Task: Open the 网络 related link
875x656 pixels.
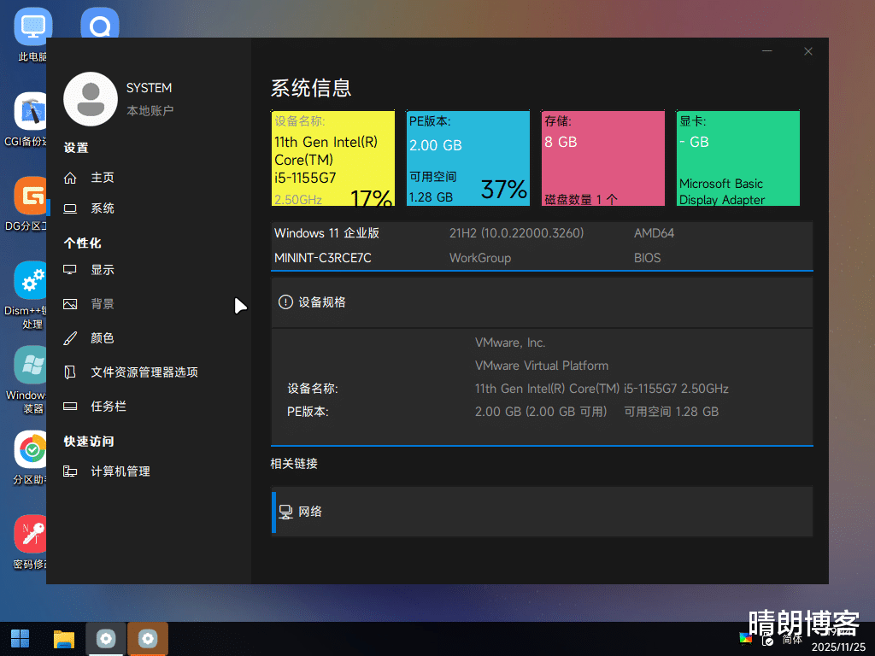Action: tap(541, 512)
